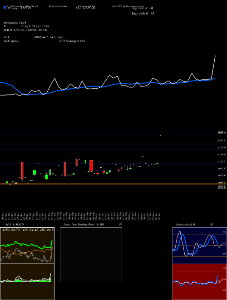Click the 1149.53 price axis label
The width and height of the screenshot is (227, 300).
point(222,155)
